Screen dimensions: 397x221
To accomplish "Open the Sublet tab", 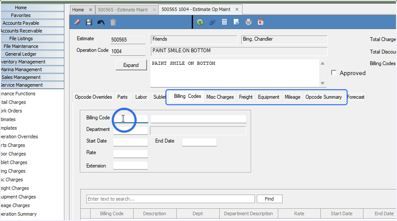I will (159, 97).
